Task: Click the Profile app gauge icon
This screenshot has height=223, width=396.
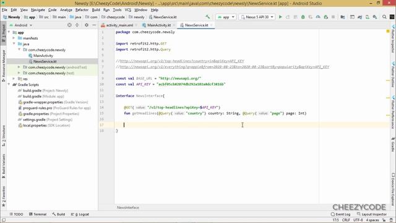Action: (318, 17)
